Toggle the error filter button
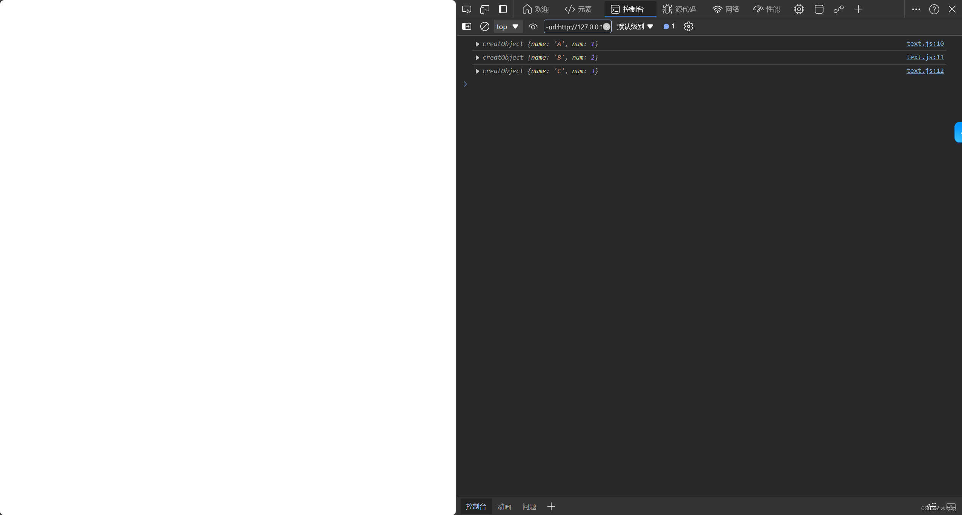The height and width of the screenshot is (515, 962). pyautogui.click(x=668, y=26)
